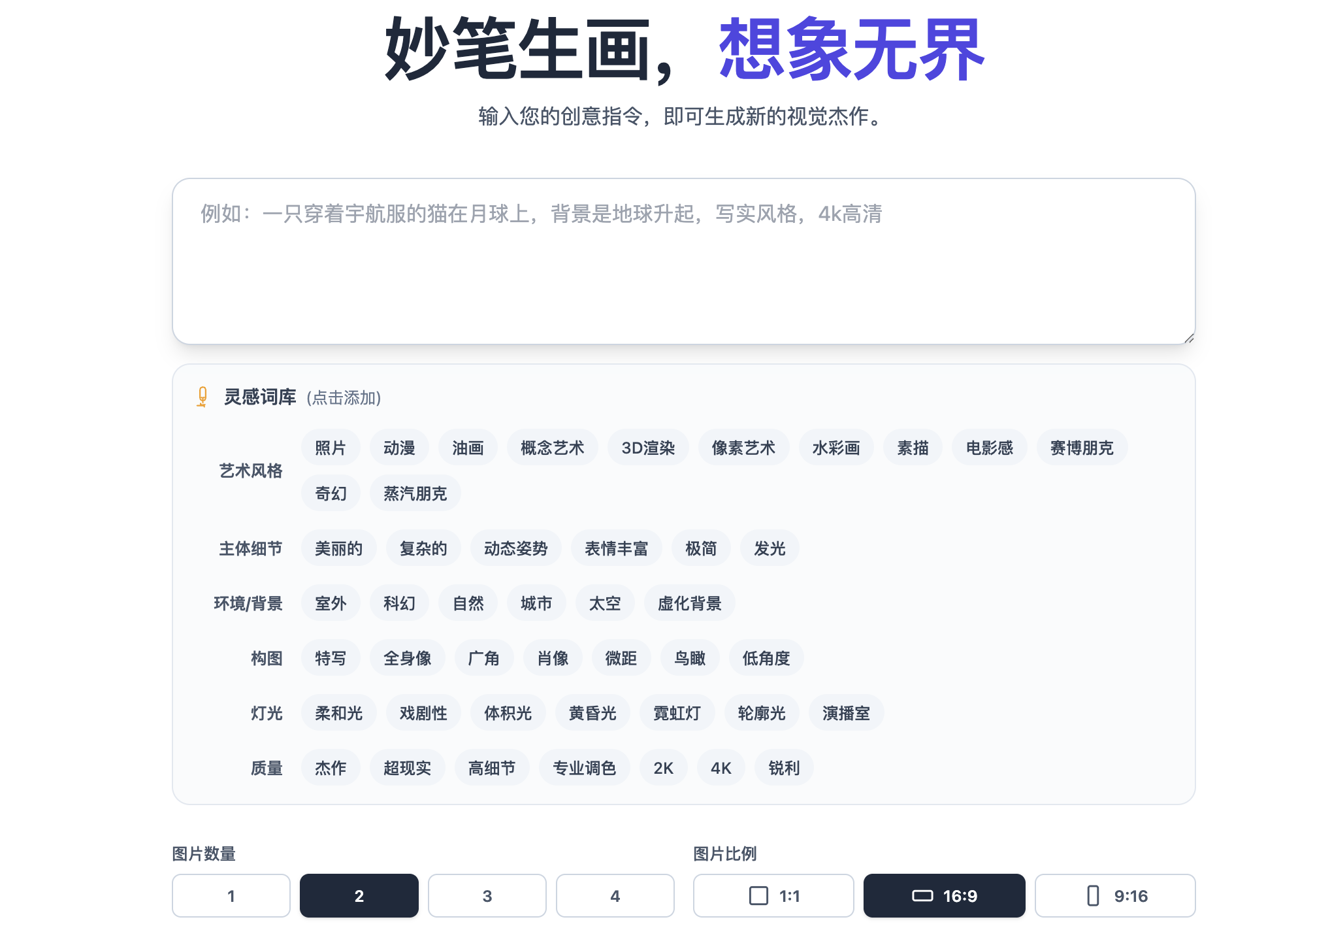Add the 赛博朋克 style tag
Image resolution: width=1330 pixels, height=945 pixels.
(1081, 448)
